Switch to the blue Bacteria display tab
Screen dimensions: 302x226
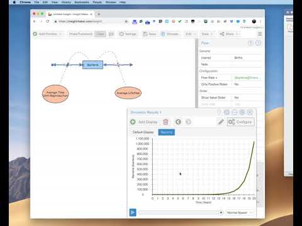[x=167, y=132]
